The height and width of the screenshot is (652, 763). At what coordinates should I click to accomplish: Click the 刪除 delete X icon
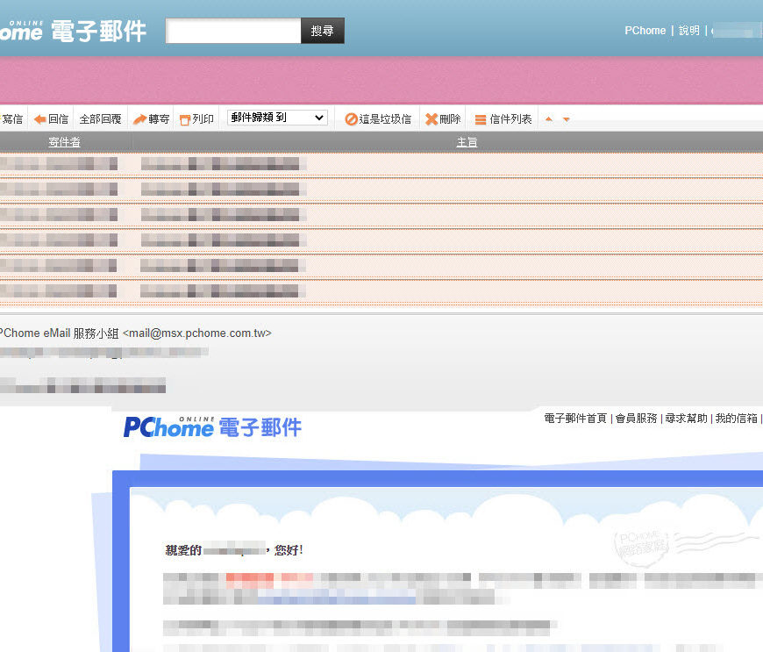click(431, 119)
